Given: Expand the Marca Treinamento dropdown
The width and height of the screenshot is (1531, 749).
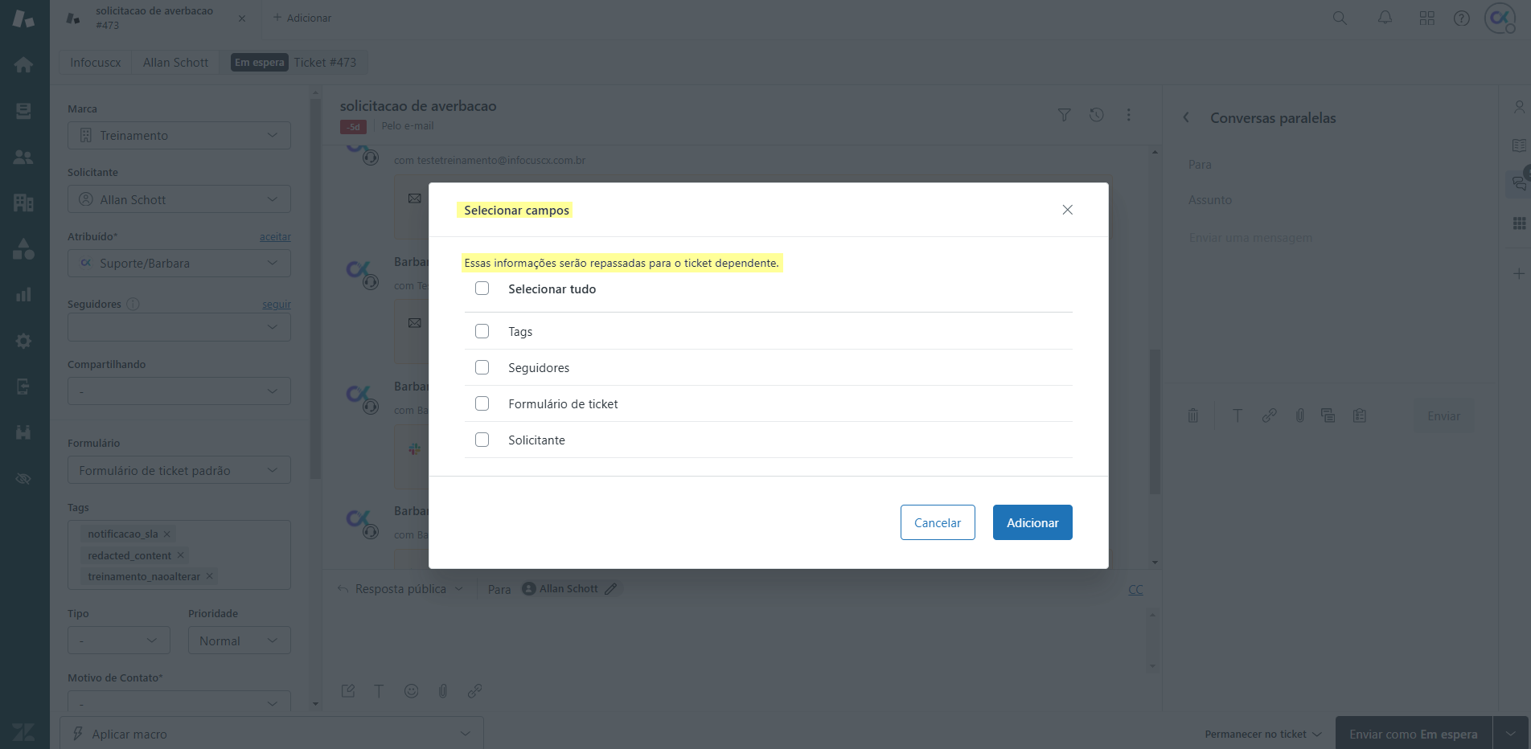Looking at the screenshot, I should [x=179, y=135].
